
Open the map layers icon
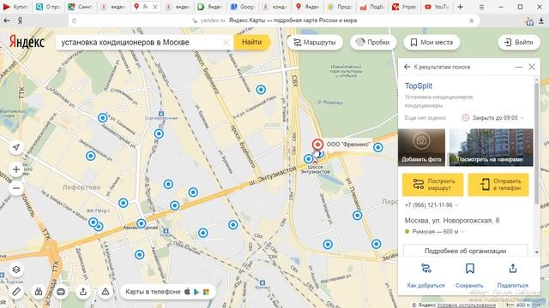16,269
